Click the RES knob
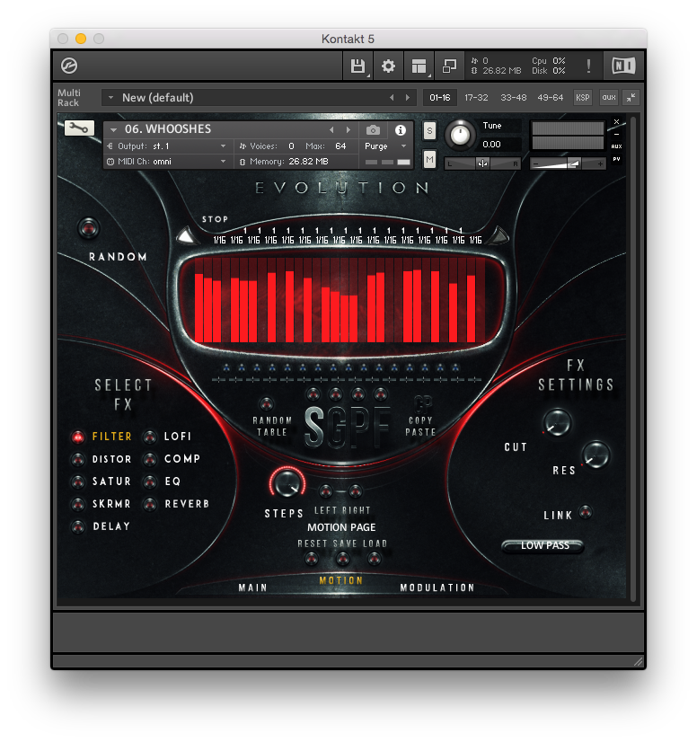 tap(596, 455)
